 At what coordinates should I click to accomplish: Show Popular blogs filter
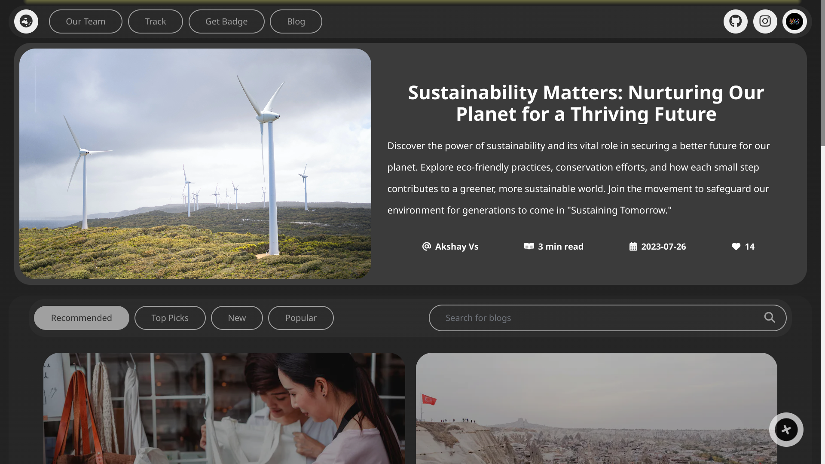301,318
